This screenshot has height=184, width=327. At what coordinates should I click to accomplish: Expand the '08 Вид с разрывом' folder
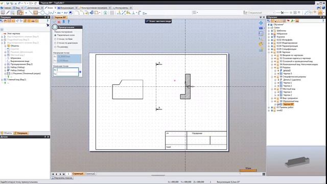tap(272, 98)
